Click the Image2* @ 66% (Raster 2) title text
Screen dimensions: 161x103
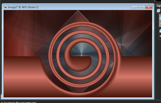[x=23, y=7]
